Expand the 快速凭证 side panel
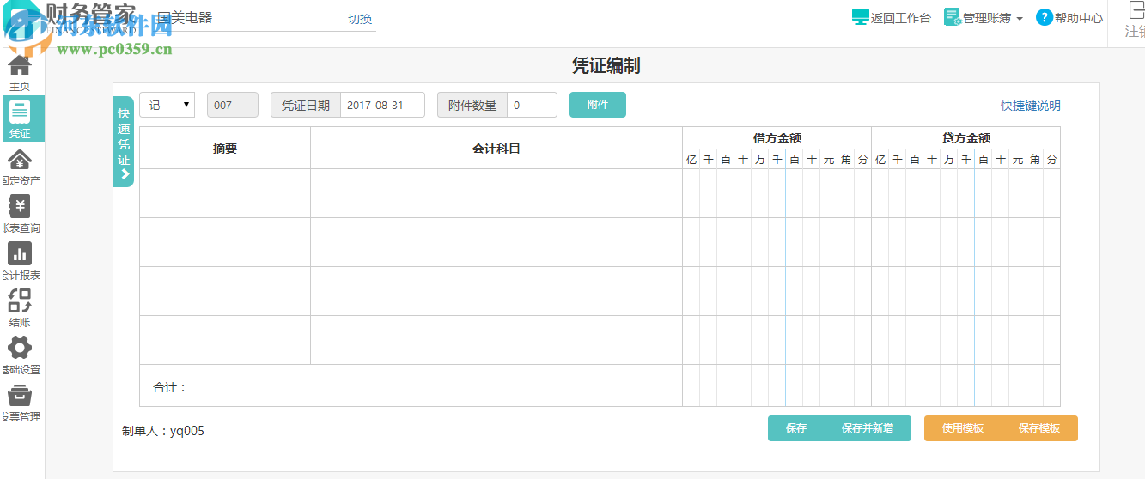Image resolution: width=1145 pixels, height=485 pixels. (x=124, y=142)
